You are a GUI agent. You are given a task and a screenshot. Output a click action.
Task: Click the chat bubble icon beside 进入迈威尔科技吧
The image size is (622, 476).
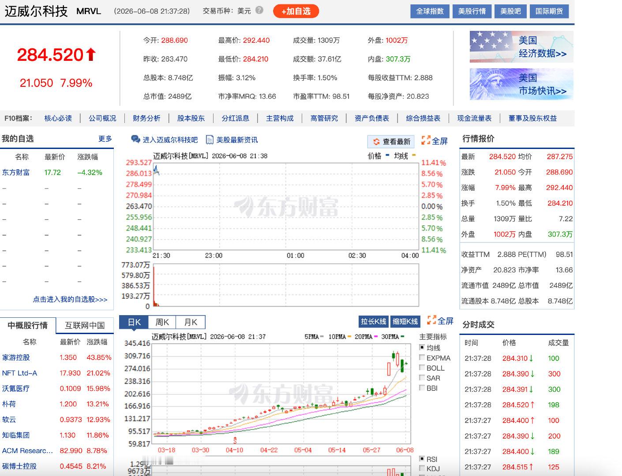pos(135,139)
